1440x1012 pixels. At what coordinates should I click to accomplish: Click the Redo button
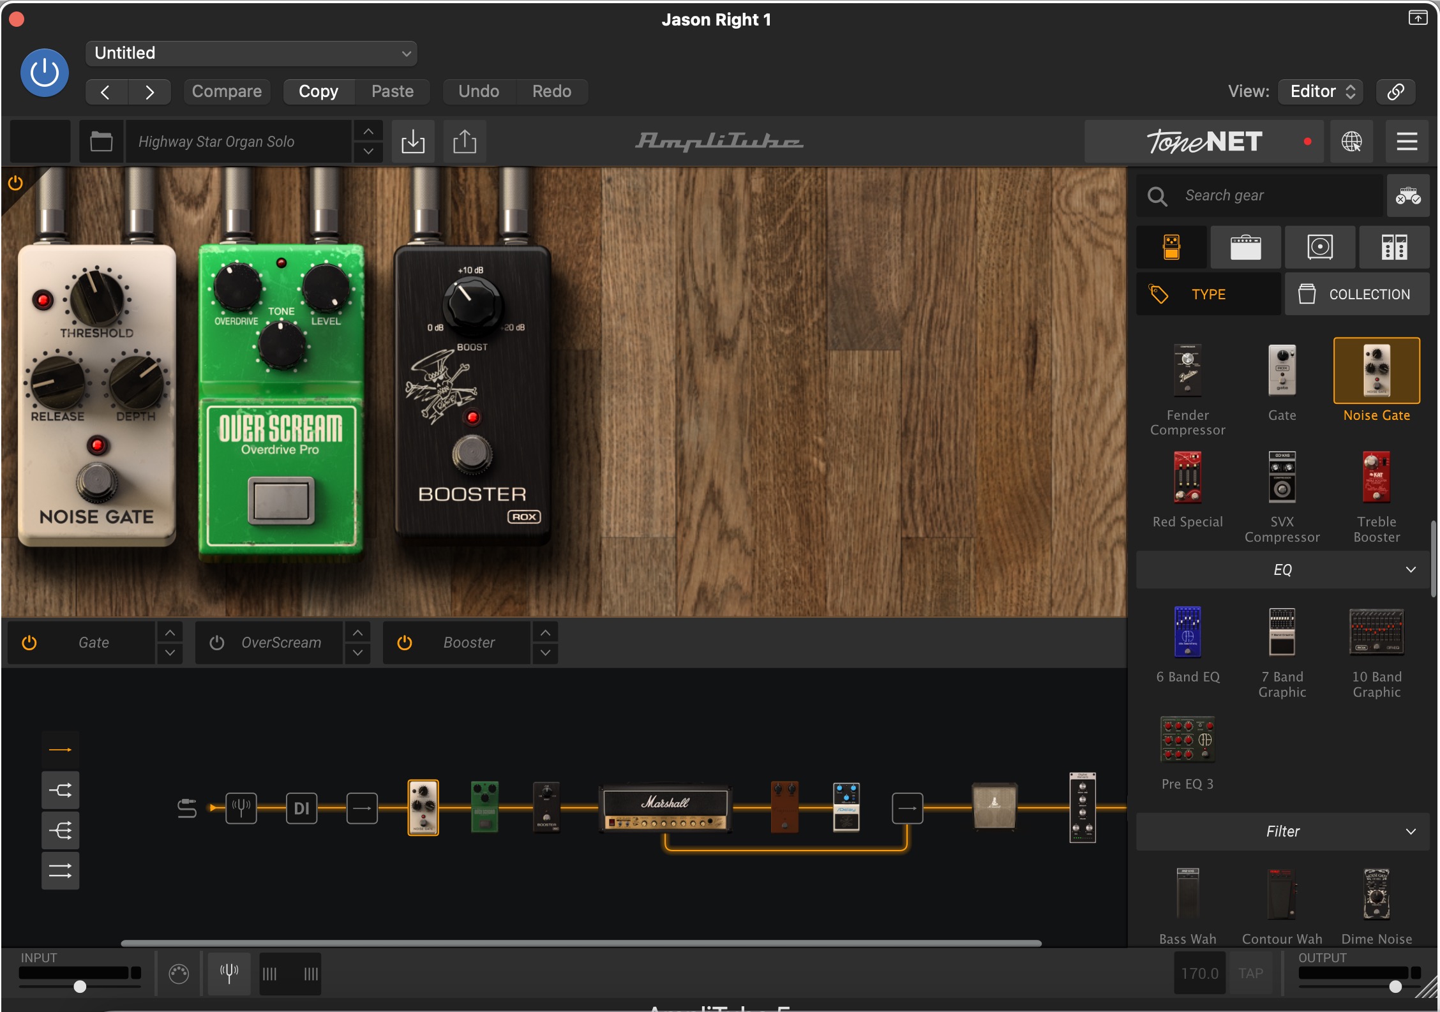[551, 92]
